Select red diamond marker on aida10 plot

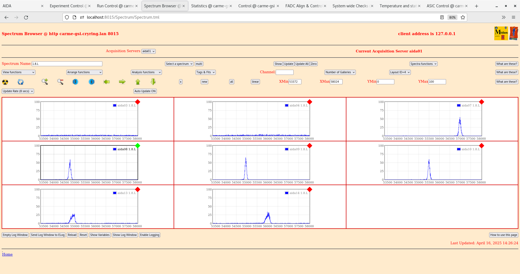[482, 146]
